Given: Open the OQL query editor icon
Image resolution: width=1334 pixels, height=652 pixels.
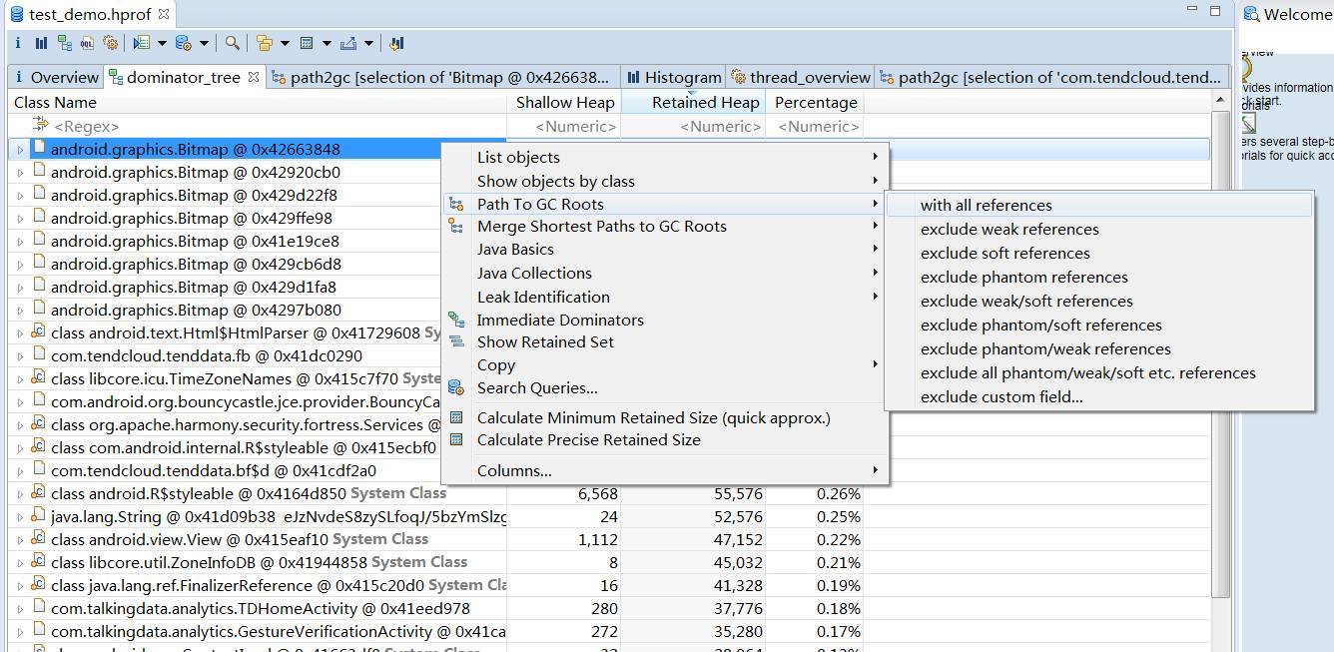Looking at the screenshot, I should coord(88,43).
